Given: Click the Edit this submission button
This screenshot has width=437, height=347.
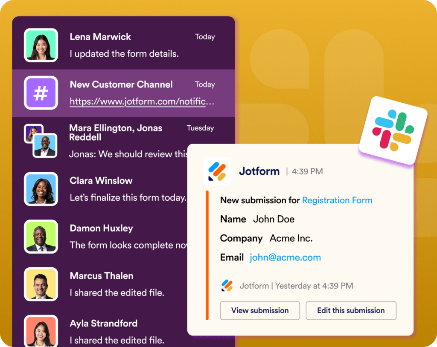Looking at the screenshot, I should point(351,310).
